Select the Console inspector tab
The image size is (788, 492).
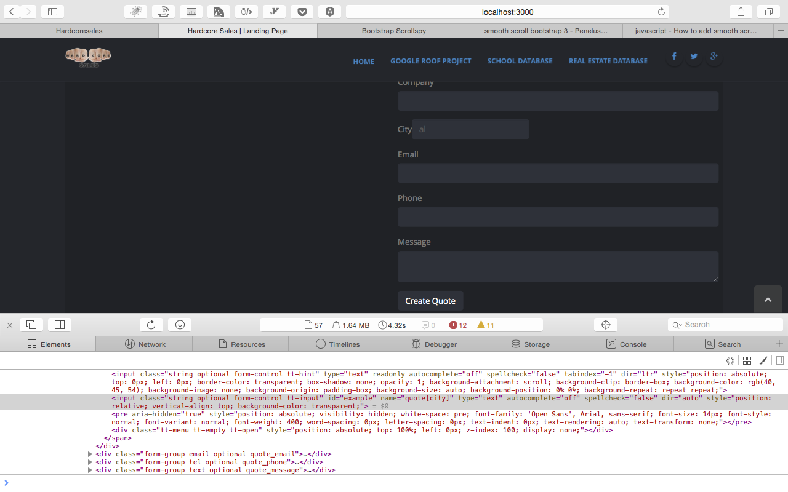(x=626, y=344)
